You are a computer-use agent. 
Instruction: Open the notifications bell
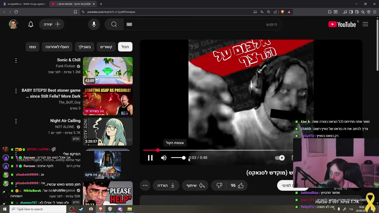pos(31,24)
